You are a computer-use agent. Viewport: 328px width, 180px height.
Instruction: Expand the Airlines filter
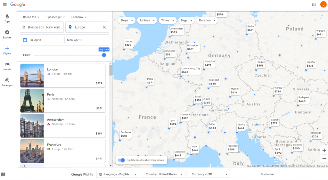(x=147, y=20)
